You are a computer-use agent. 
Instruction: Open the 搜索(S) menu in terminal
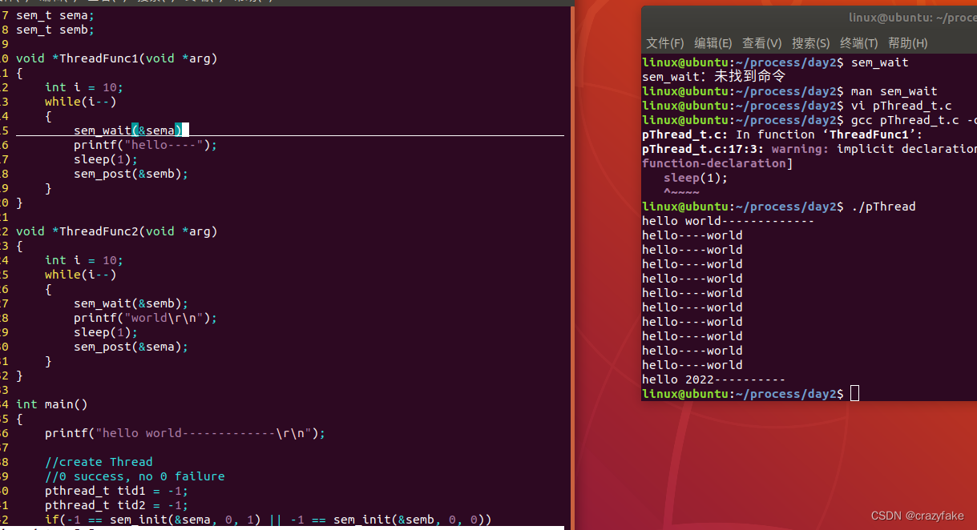(809, 43)
